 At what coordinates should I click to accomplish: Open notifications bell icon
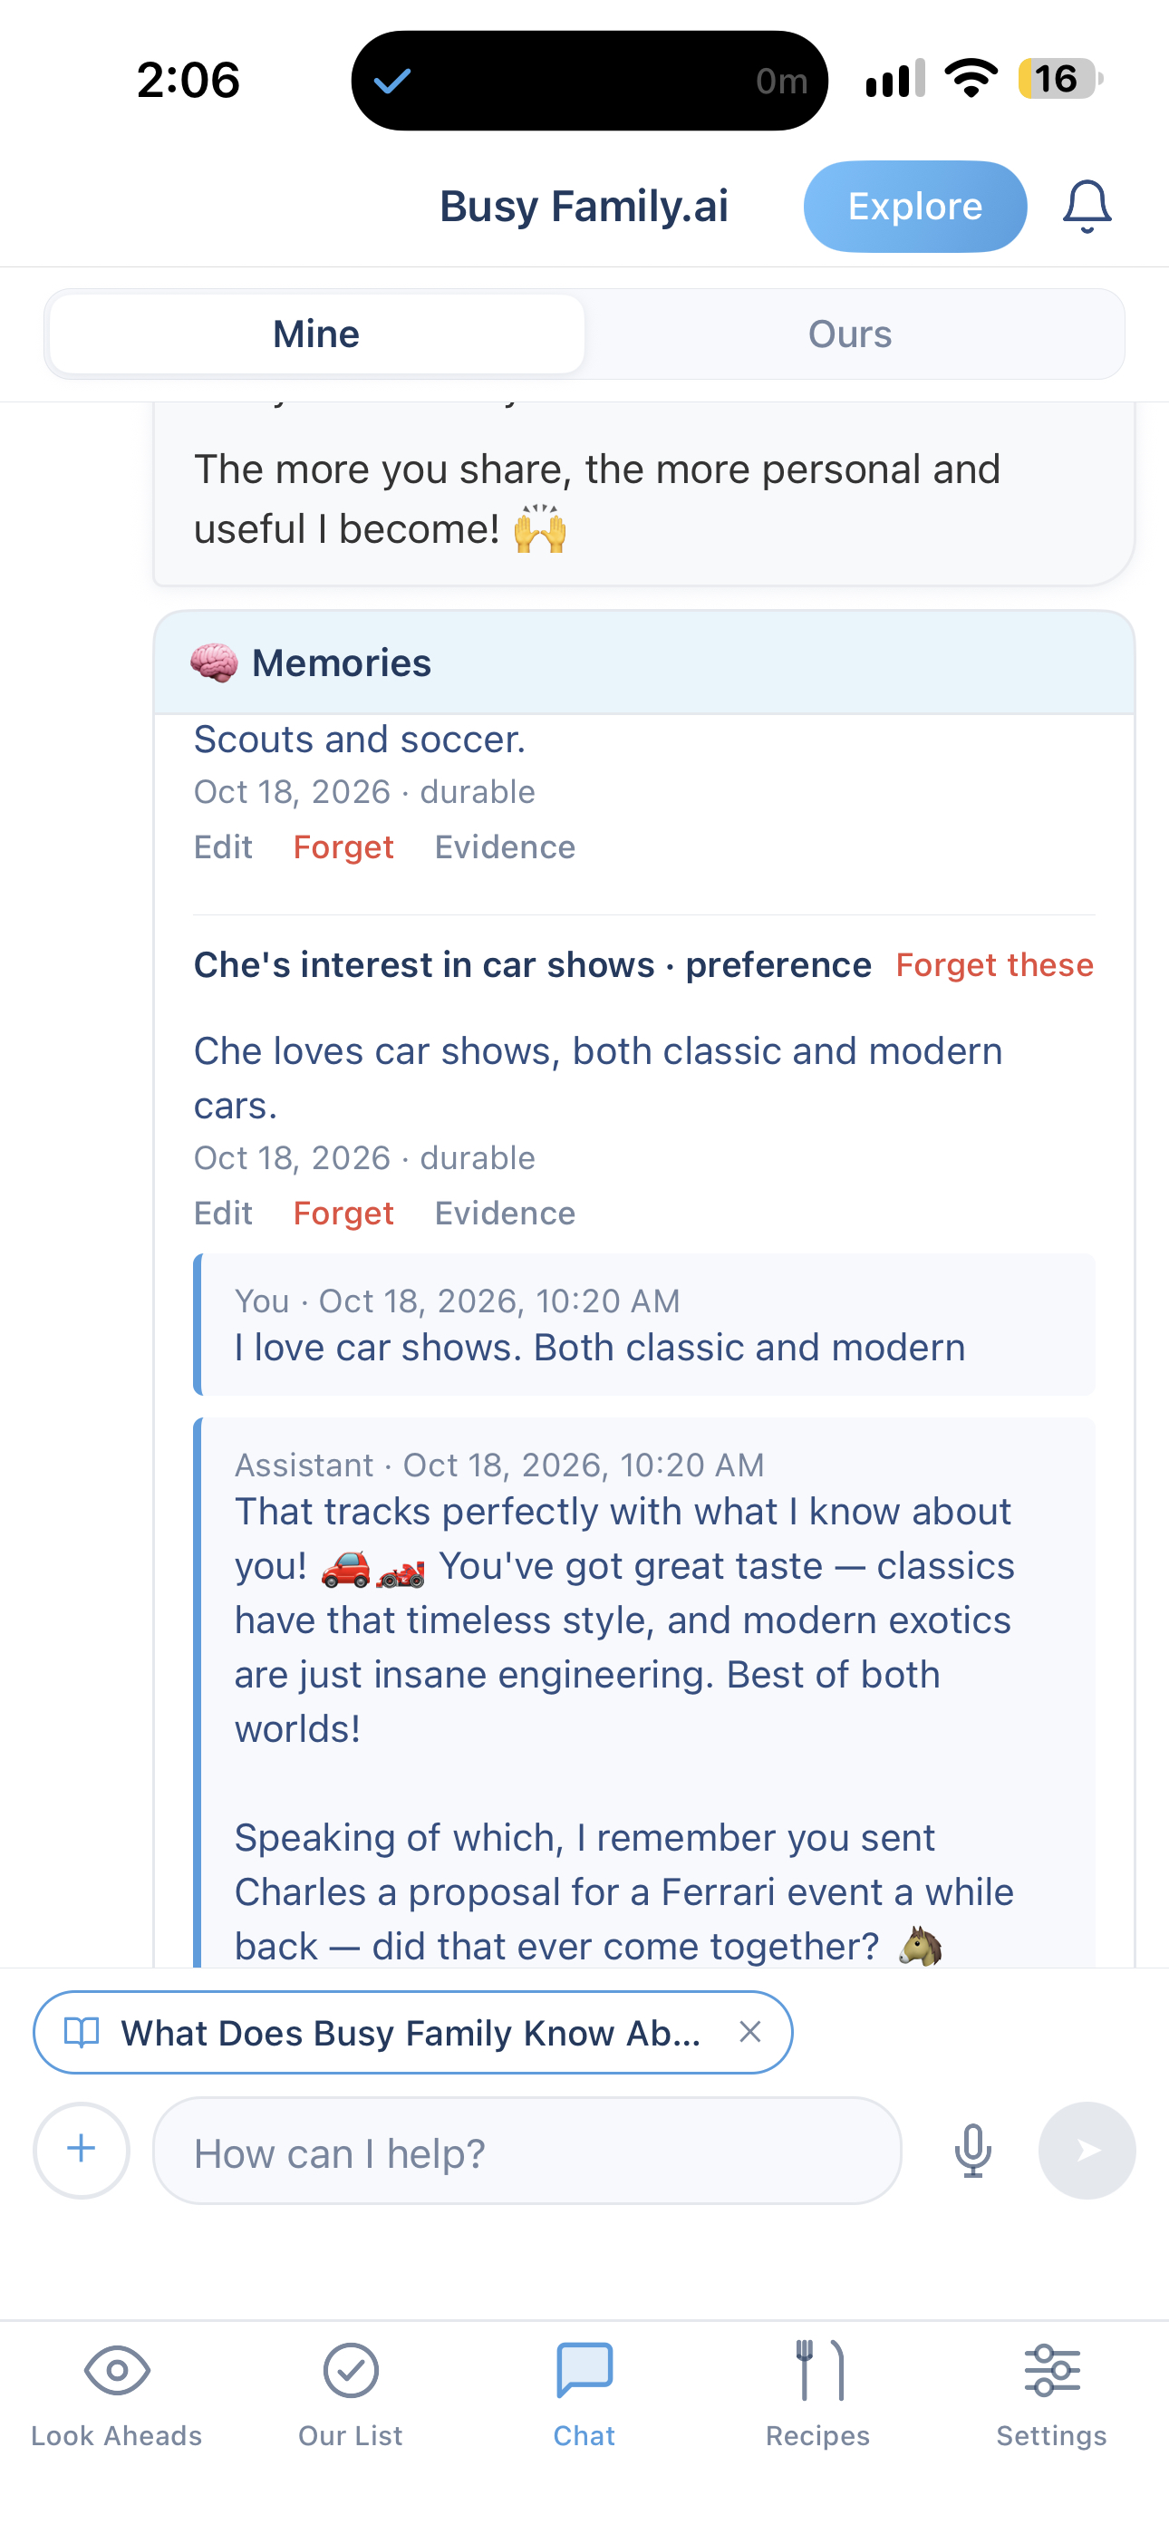pos(1087,207)
